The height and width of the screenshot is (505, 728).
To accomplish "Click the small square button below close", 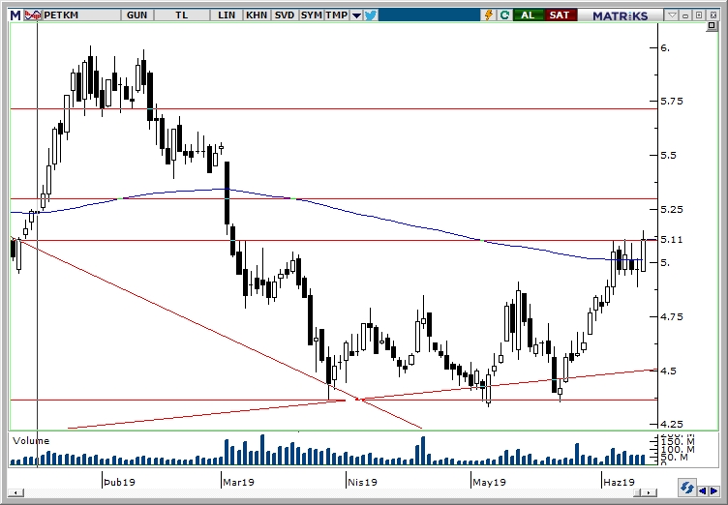I will pyautogui.click(x=712, y=26).
